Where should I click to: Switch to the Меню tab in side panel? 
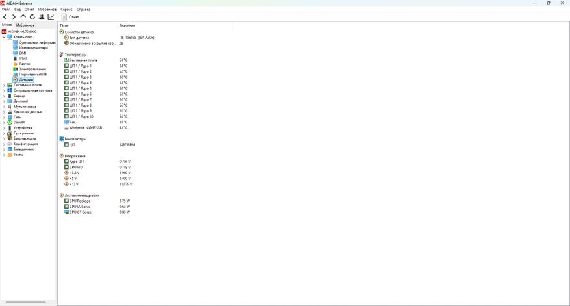[x=7, y=25]
